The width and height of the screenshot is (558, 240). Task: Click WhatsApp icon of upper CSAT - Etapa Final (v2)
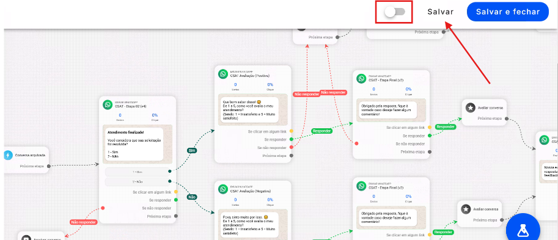(362, 79)
